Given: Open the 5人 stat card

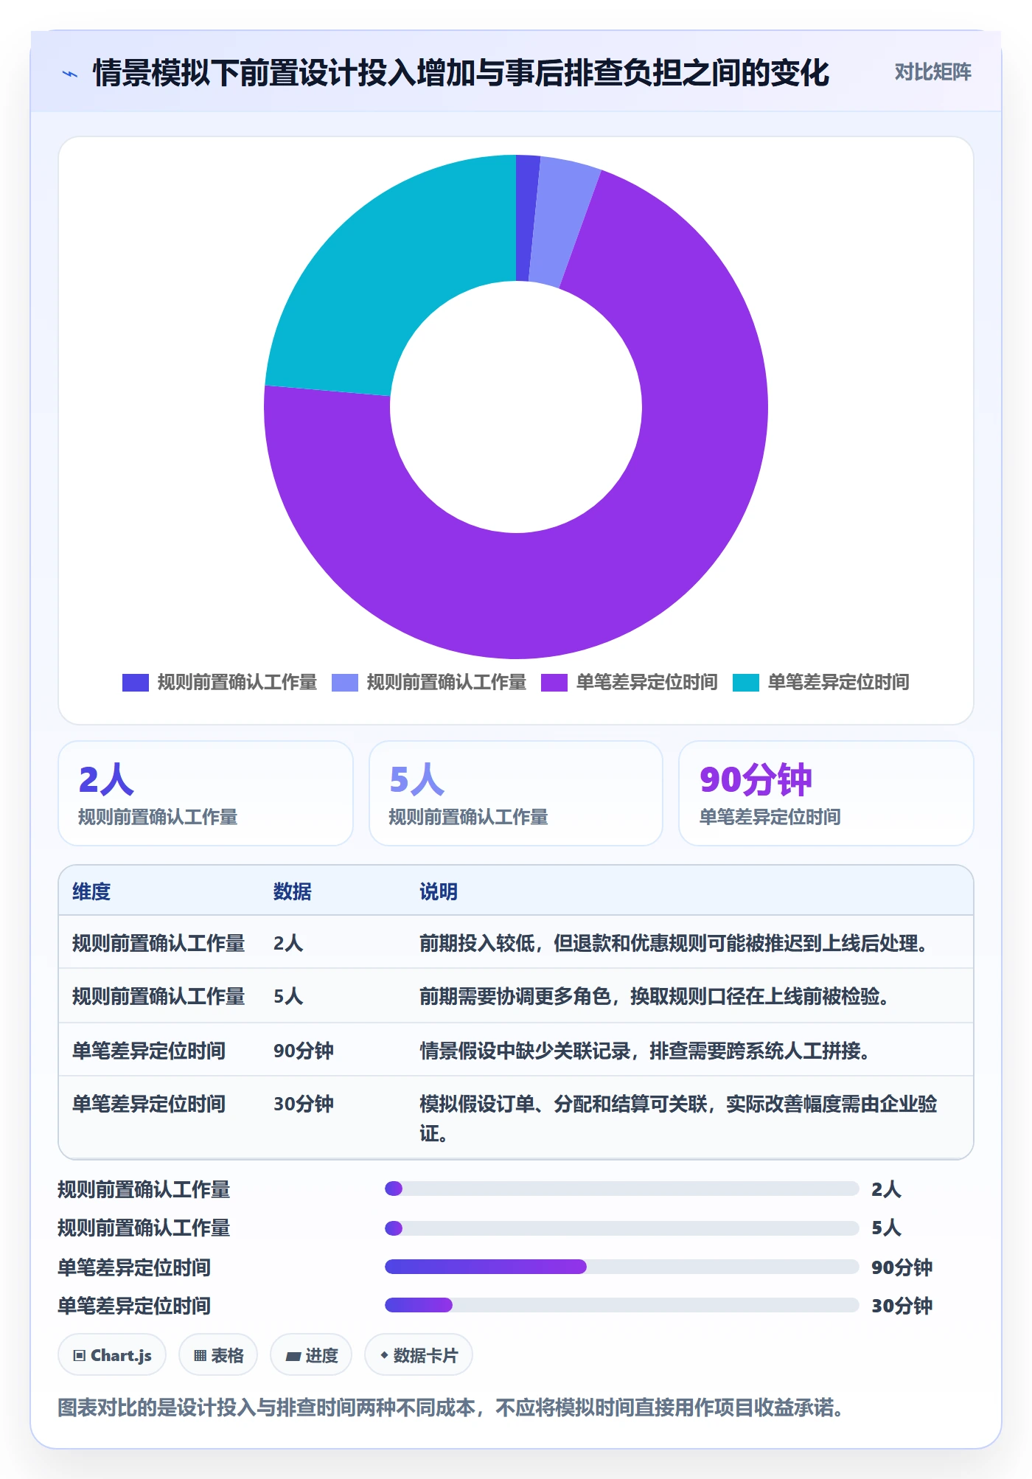Looking at the screenshot, I should [x=516, y=793].
